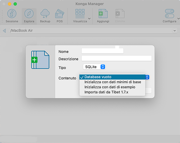Choose Inizializza con dati di esempio
The width and height of the screenshot is (180, 143).
110,87
